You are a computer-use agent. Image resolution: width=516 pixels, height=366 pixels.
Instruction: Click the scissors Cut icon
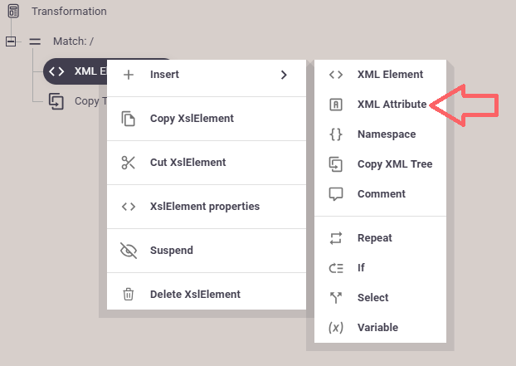click(x=129, y=163)
